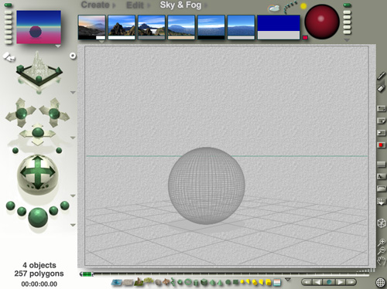Click the rainbow cloud sky mode icon

tap(274, 8)
